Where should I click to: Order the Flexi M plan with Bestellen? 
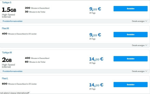[x=130, y=35]
